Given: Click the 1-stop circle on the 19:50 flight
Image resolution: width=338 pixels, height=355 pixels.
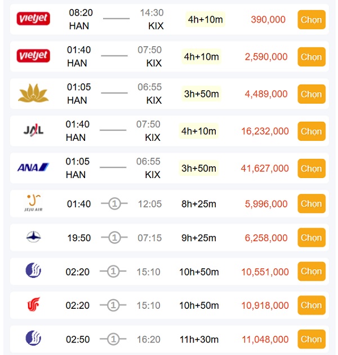Looking at the screenshot, I should click(114, 238).
